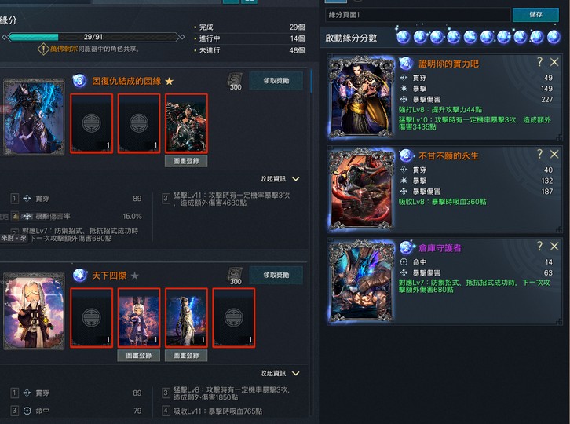Collapse info under 因復仇結成的因緣 via 收起資訊
Image resolution: width=570 pixels, height=424 pixels.
[280, 179]
